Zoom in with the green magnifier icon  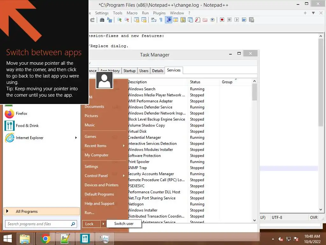point(119,20)
